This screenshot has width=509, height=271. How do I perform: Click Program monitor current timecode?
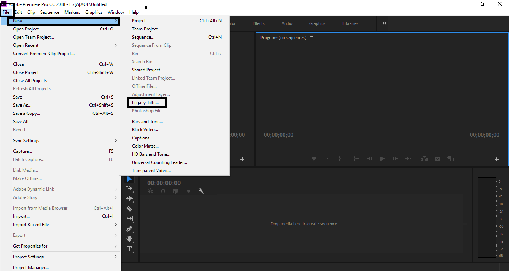(279, 135)
